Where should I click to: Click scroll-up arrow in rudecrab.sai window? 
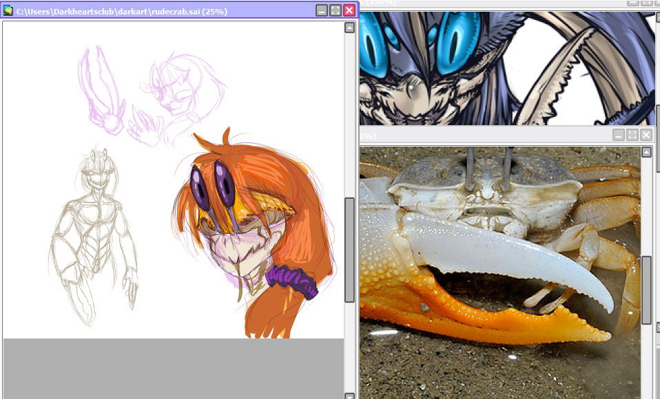click(349, 28)
